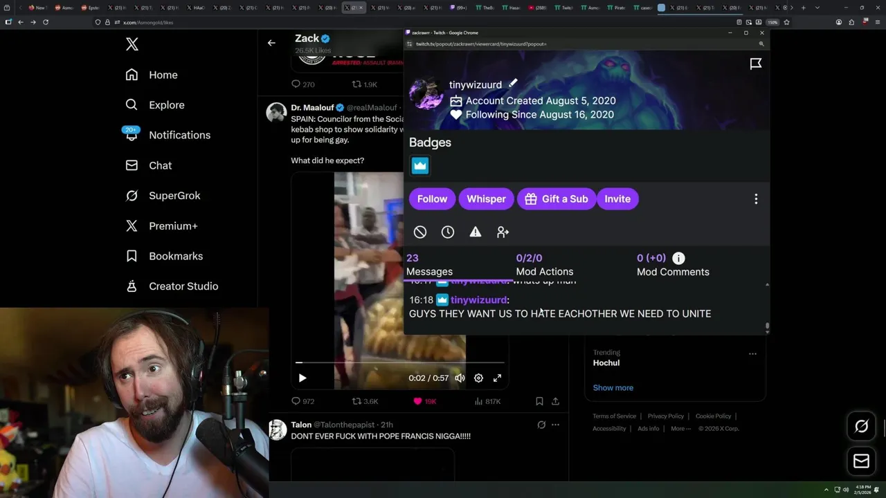The height and width of the screenshot is (498, 886).
Task: Click the video progress bar
Action: click(x=400, y=362)
